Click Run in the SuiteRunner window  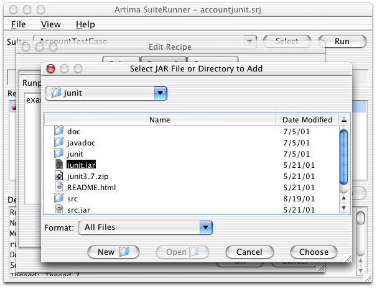pos(342,42)
